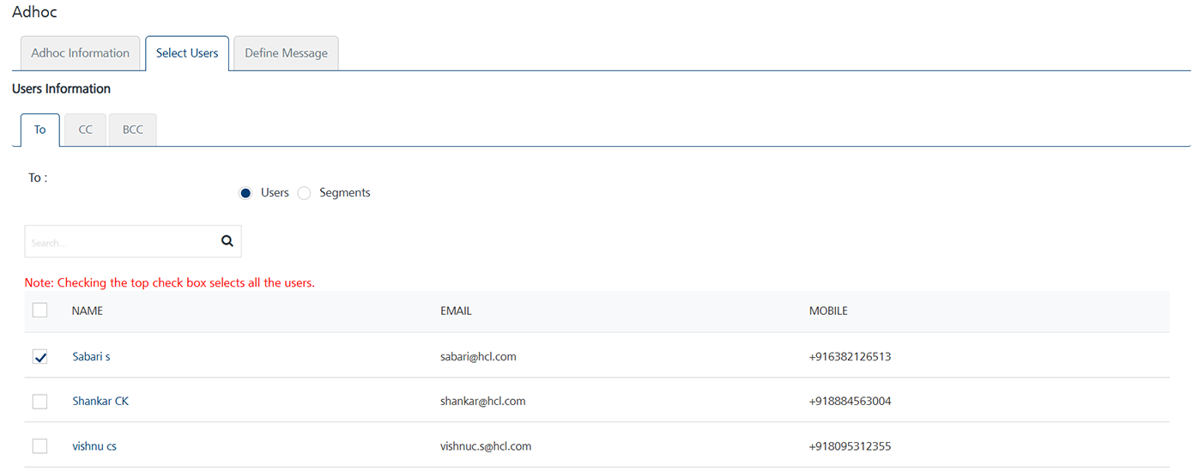Switch to the CC tab
The width and height of the screenshot is (1199, 472).
tap(85, 130)
